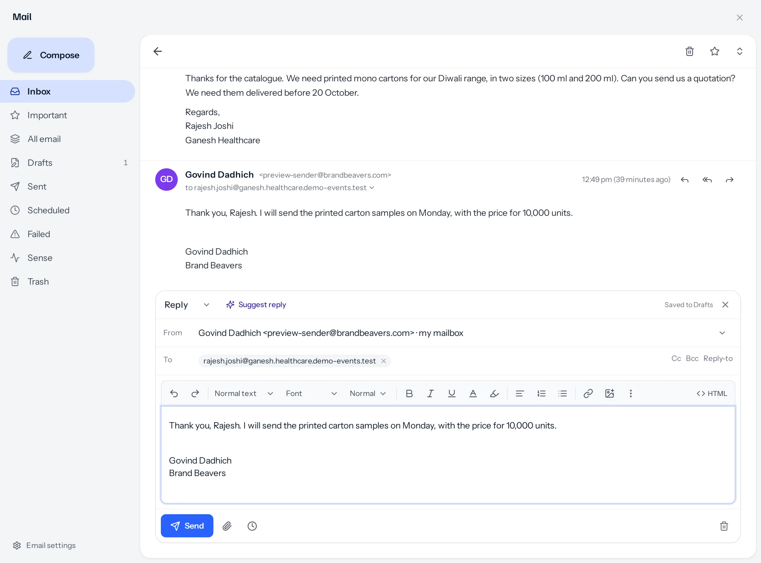Open the Trash folder
This screenshot has height=563, width=761.
point(68,281)
